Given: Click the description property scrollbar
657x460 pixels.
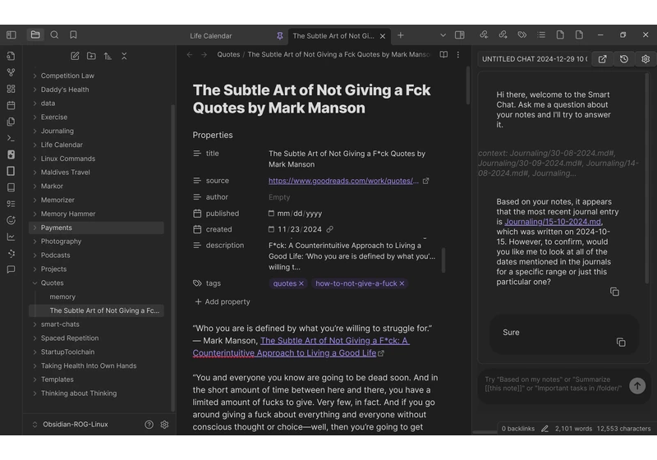Looking at the screenshot, I should 443,260.
